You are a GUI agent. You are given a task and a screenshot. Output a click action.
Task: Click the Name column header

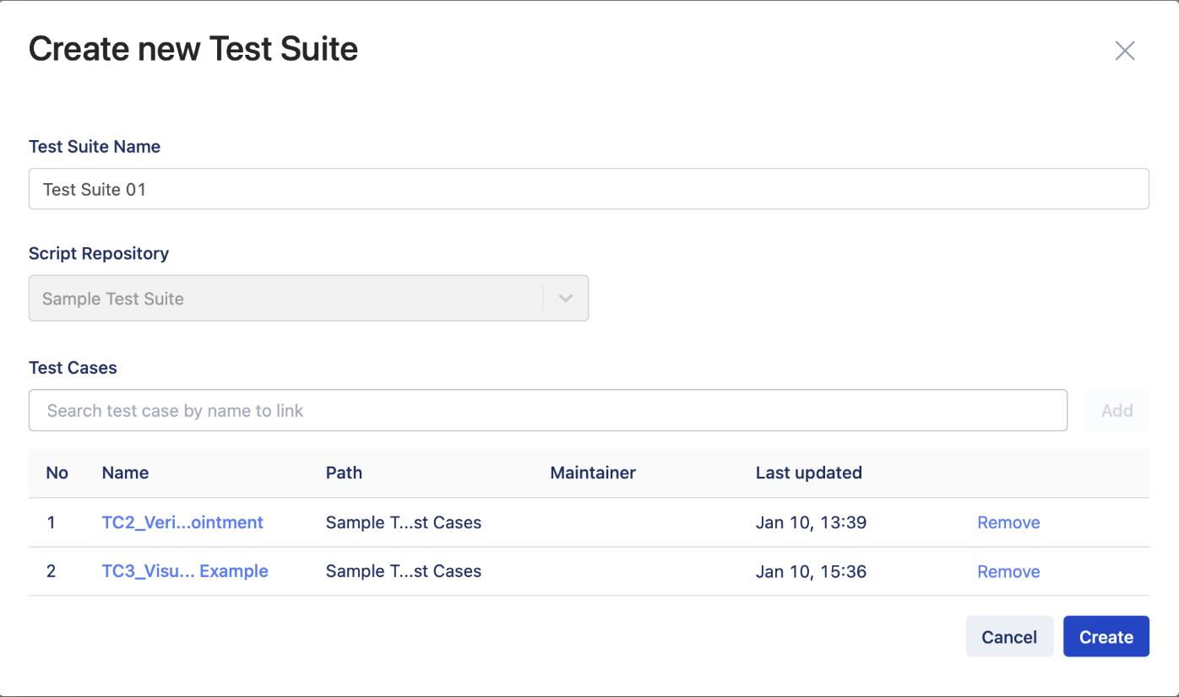125,473
